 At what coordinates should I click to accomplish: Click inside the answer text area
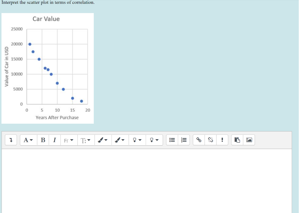(146, 179)
